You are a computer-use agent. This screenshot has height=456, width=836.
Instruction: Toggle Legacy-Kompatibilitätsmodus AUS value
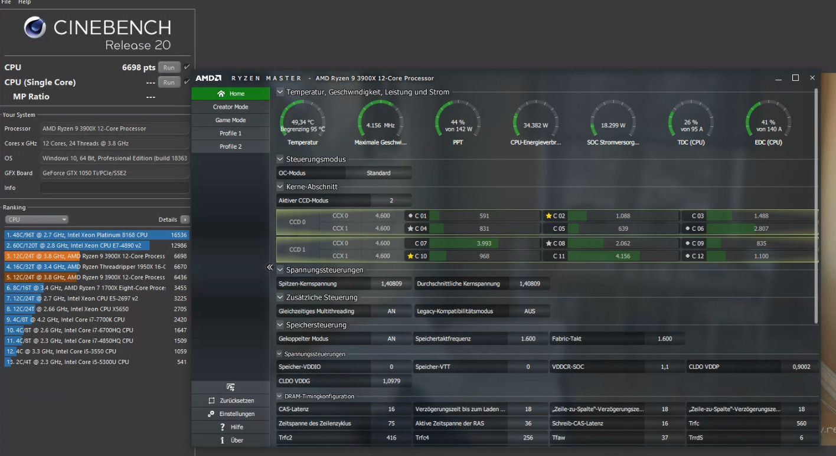(530, 311)
